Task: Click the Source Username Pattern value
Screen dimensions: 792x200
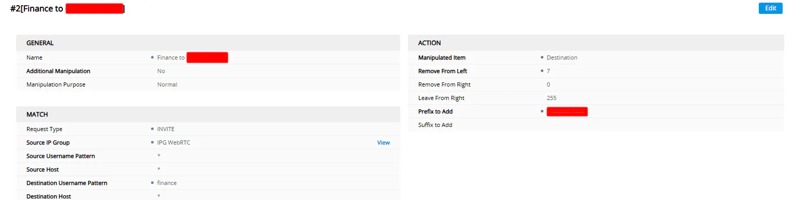Action: (x=159, y=156)
